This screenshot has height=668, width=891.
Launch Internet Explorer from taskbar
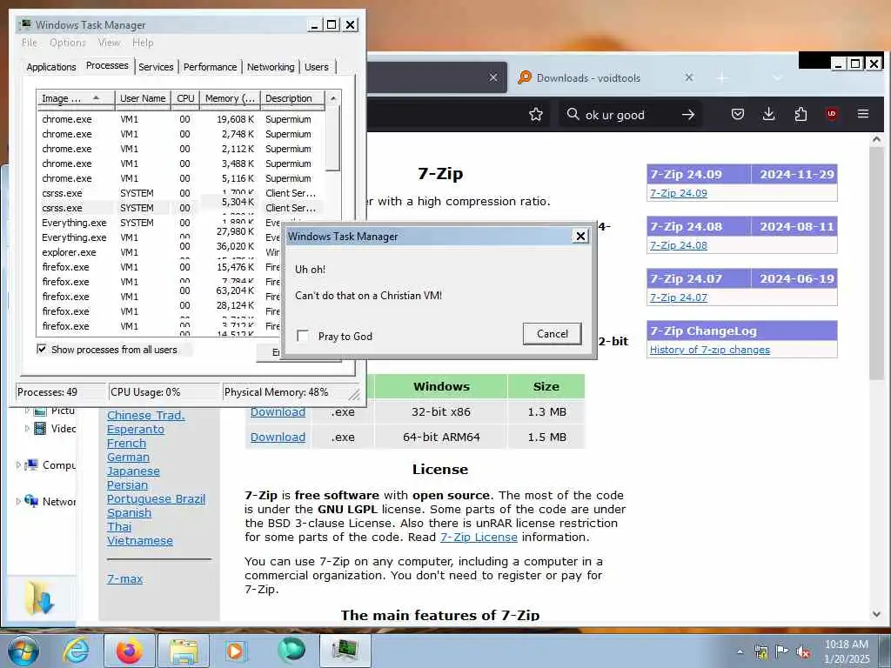coord(75,651)
